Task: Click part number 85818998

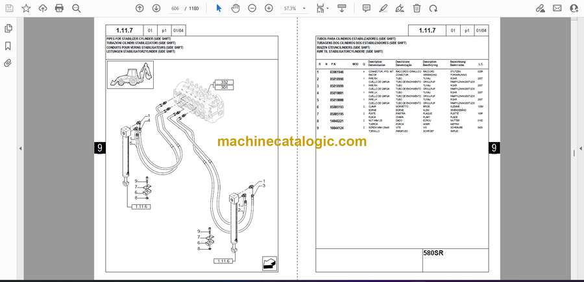Action: click(x=337, y=79)
